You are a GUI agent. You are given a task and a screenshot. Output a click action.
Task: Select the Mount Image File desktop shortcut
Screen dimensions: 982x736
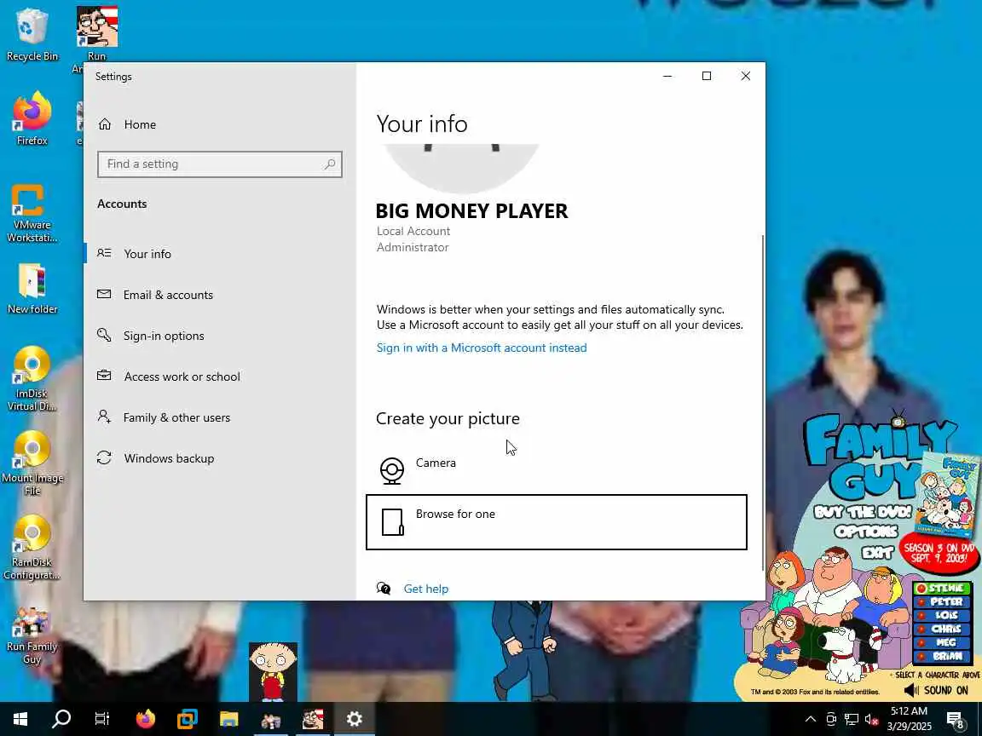pos(32,463)
